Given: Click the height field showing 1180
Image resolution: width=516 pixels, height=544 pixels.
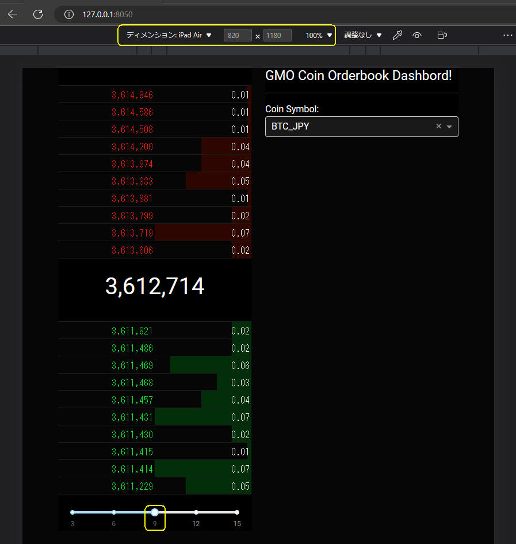Looking at the screenshot, I should [277, 35].
